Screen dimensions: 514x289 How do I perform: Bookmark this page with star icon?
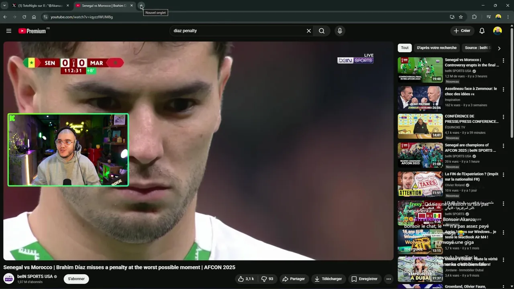pos(461,17)
